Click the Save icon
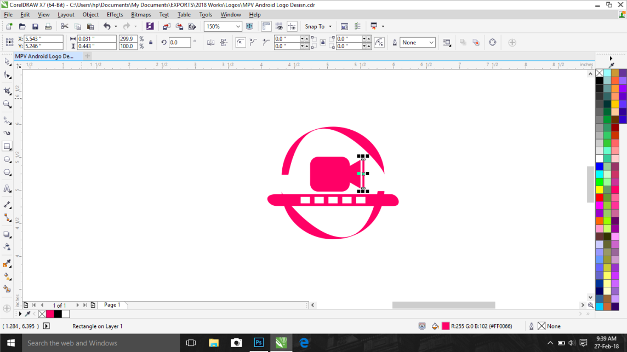The height and width of the screenshot is (352, 627). pos(35,26)
